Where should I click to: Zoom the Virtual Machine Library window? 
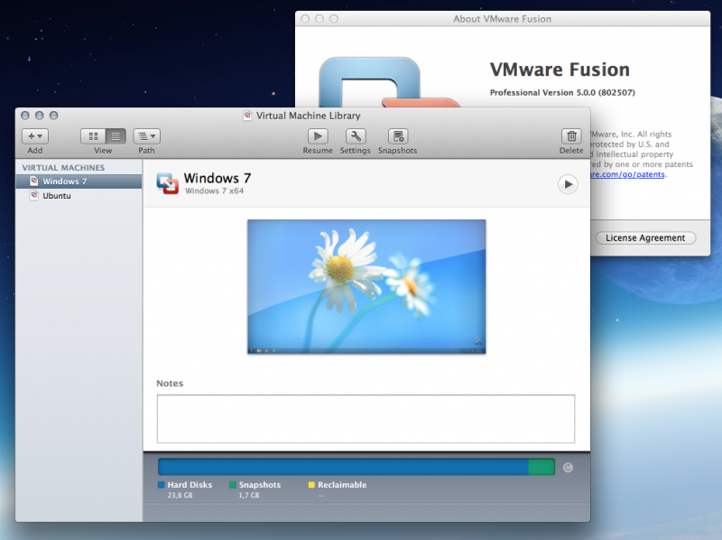[54, 116]
